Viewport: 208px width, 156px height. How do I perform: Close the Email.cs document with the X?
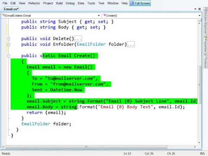tap(200, 9)
